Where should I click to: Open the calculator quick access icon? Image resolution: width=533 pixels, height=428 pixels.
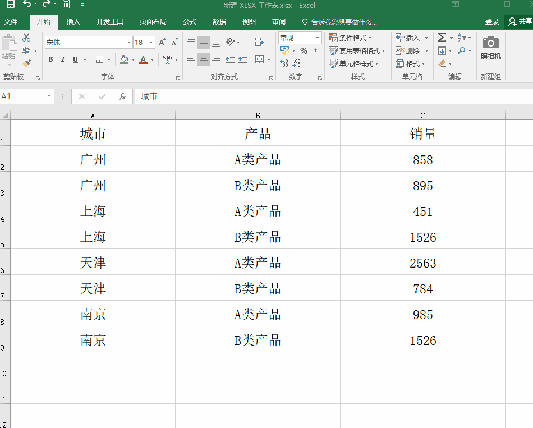[66, 4]
